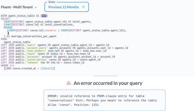Click the "numeric" cast keyword

click(51, 30)
